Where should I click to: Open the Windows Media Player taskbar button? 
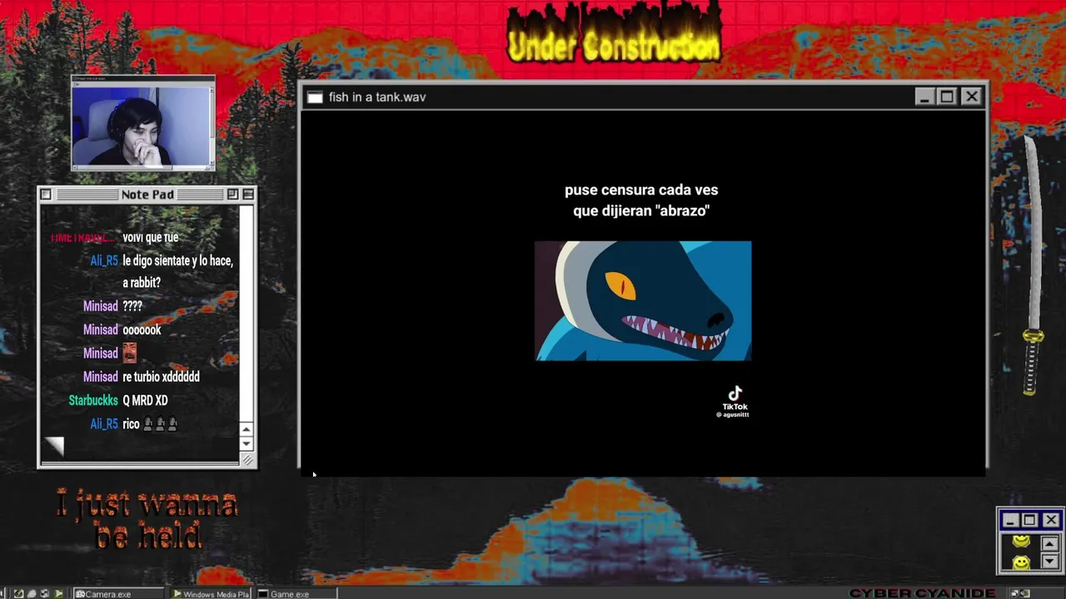pyautogui.click(x=211, y=594)
